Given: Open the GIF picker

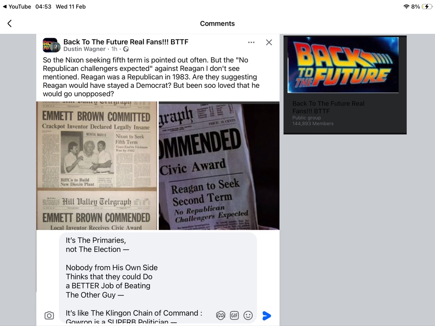Looking at the screenshot, I should tap(234, 316).
